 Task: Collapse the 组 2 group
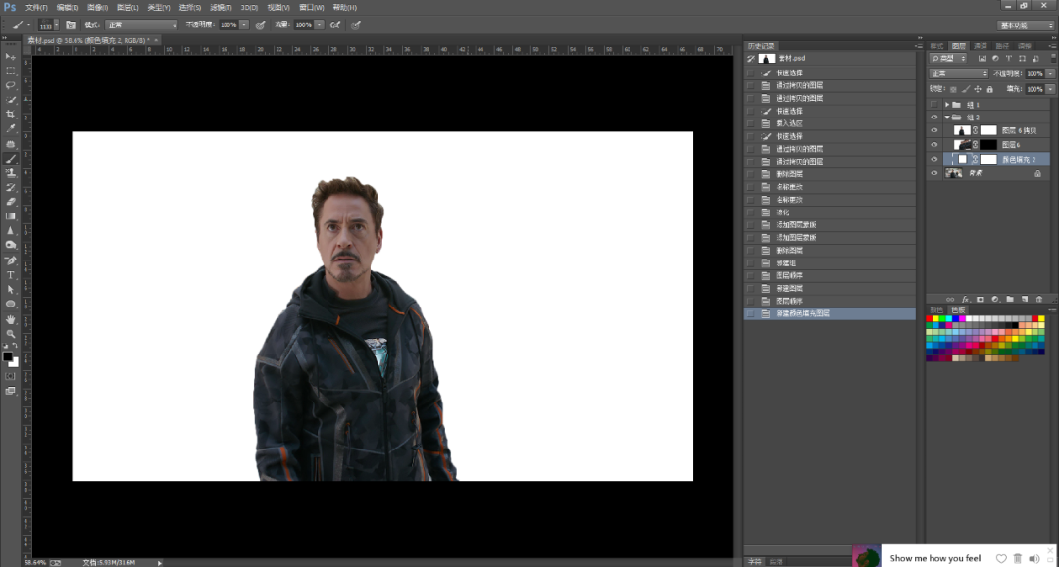click(947, 118)
